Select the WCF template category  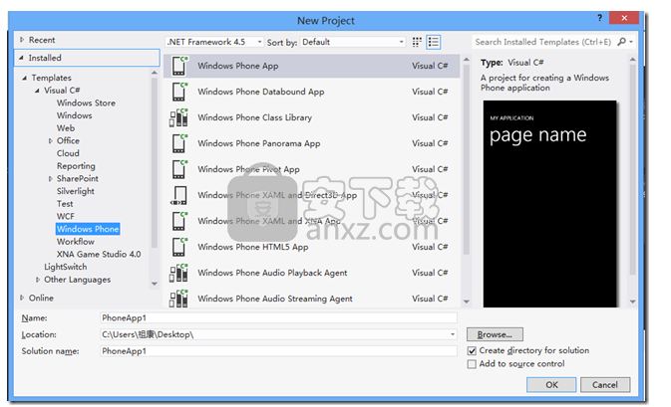tap(66, 217)
